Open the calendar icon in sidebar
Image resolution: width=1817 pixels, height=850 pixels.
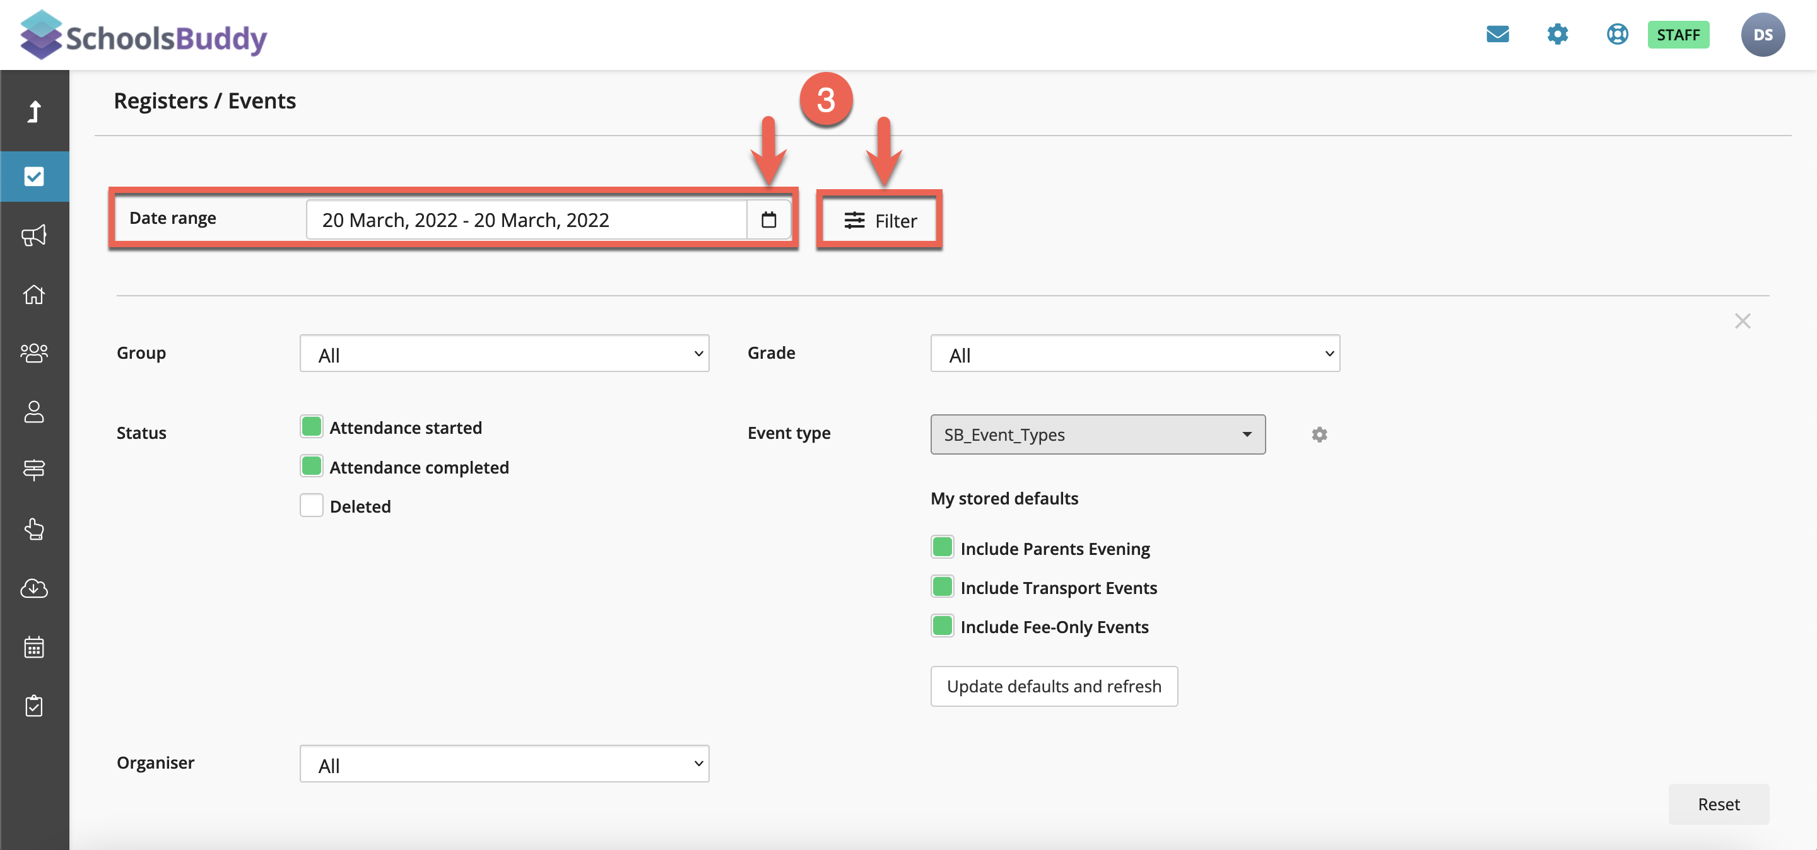pyautogui.click(x=34, y=647)
